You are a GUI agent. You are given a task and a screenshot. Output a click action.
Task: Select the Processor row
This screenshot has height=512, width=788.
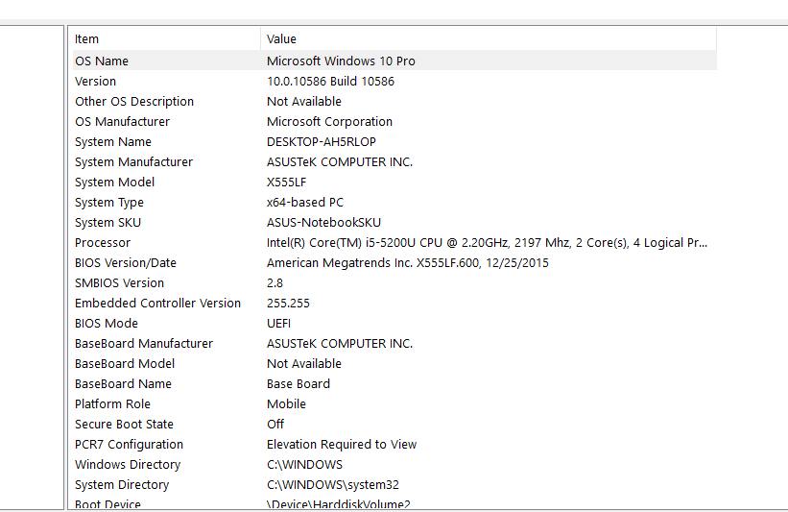(x=394, y=242)
